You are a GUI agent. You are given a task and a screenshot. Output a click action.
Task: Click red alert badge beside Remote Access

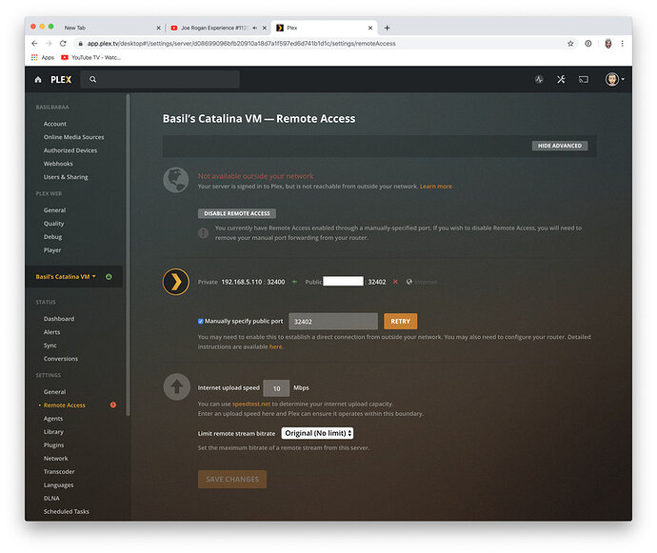(x=113, y=405)
